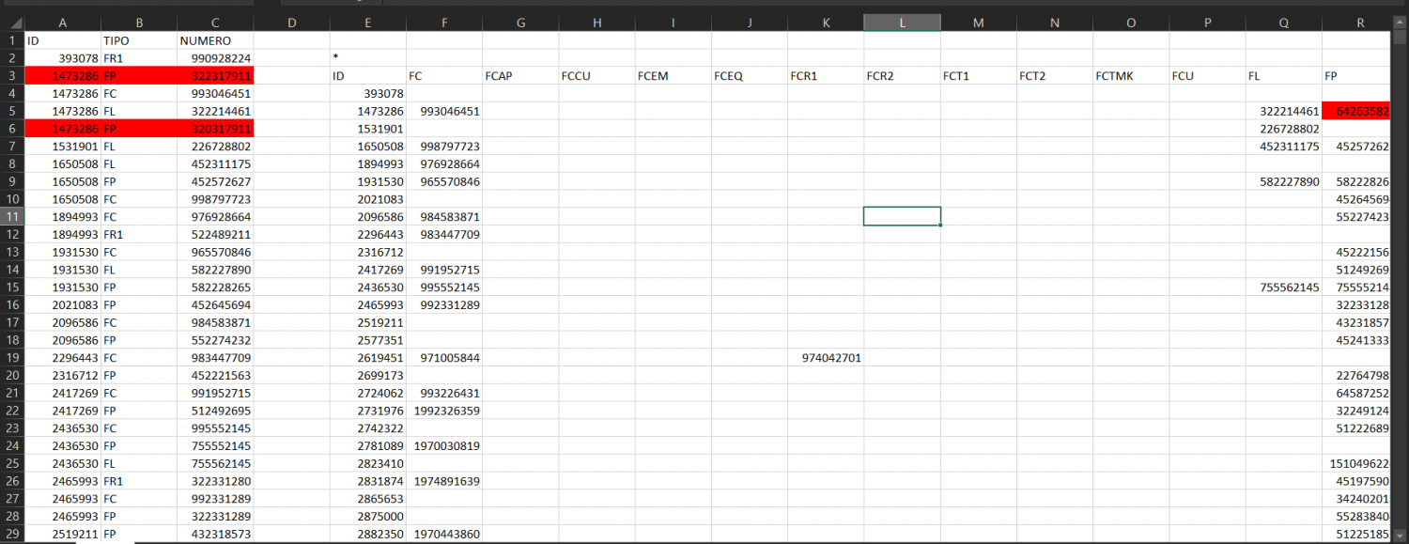Click the asterisk cell in column E
The height and width of the screenshot is (544, 1409).
click(367, 58)
